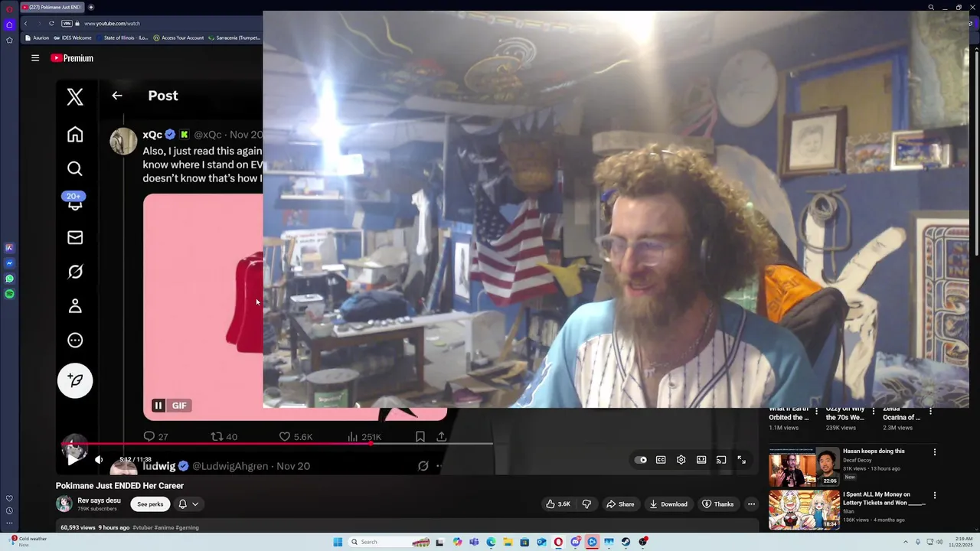The width and height of the screenshot is (980, 551).
Task: Open Opera from the taskbar
Action: [558, 542]
